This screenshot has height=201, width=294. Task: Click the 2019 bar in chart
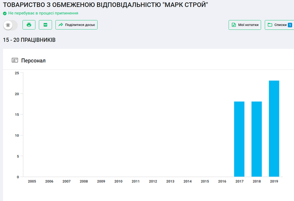pyautogui.click(x=274, y=129)
